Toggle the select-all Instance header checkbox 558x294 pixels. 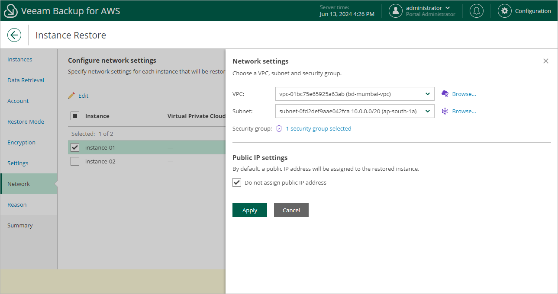pos(75,116)
